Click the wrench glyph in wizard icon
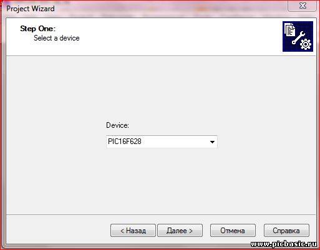 click(298, 38)
